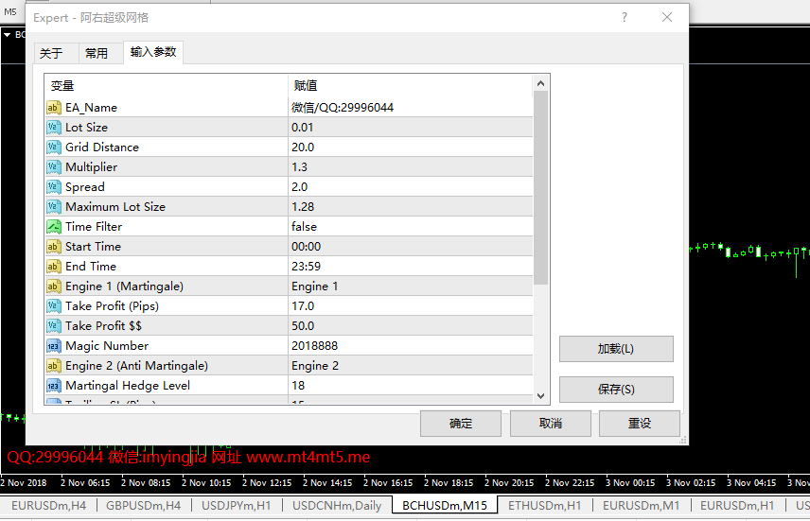The height and width of the screenshot is (521, 810).
Task: Click the icon beside Spread variable
Action: click(54, 187)
